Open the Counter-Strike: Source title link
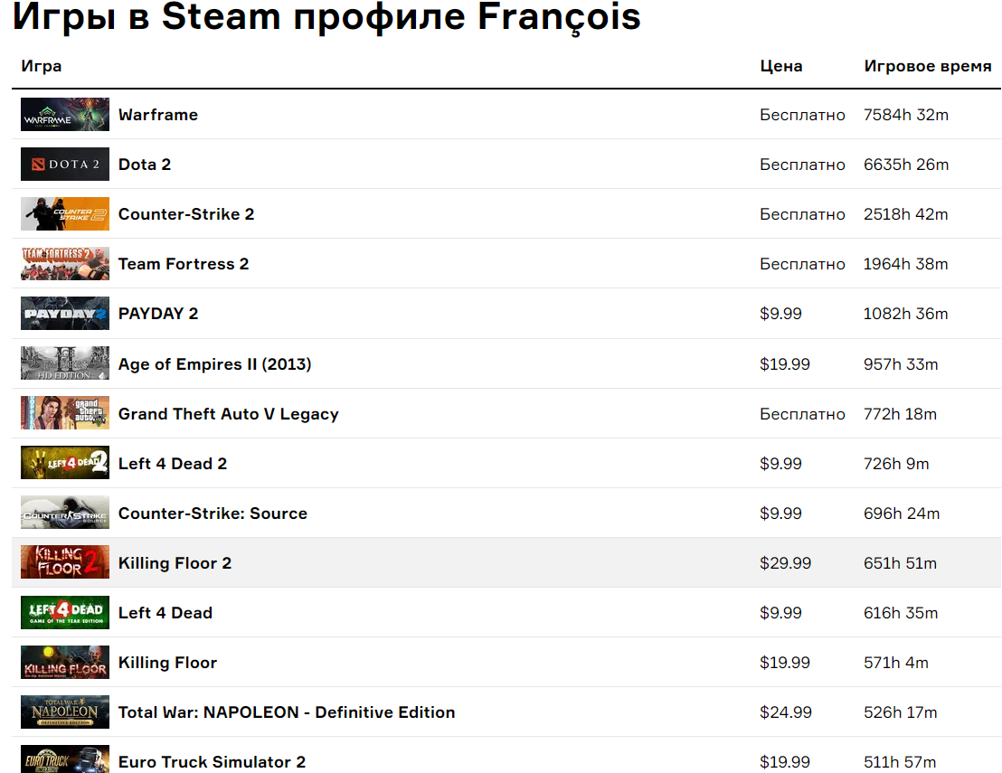The width and height of the screenshot is (1002, 773). pos(213,514)
